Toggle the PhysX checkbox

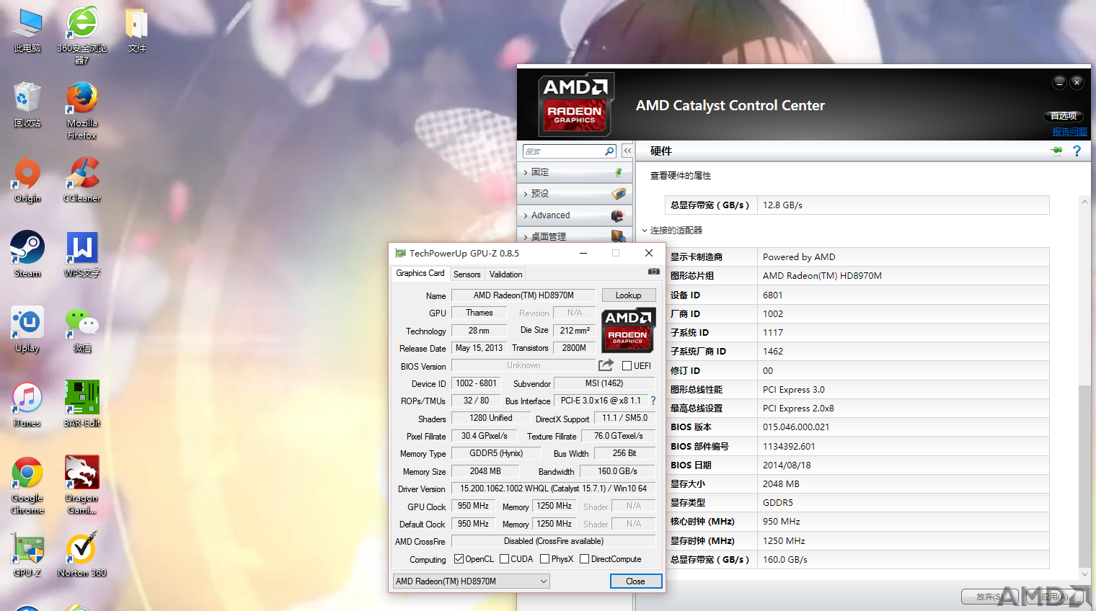point(544,559)
